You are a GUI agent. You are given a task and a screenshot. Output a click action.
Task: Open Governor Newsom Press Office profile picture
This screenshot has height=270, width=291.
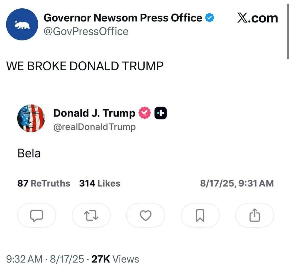pos(22,24)
